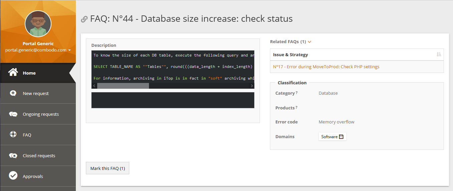The image size is (453, 191).
Task: Click the permalink chain icon beside FAQ title
Action: click(x=84, y=19)
